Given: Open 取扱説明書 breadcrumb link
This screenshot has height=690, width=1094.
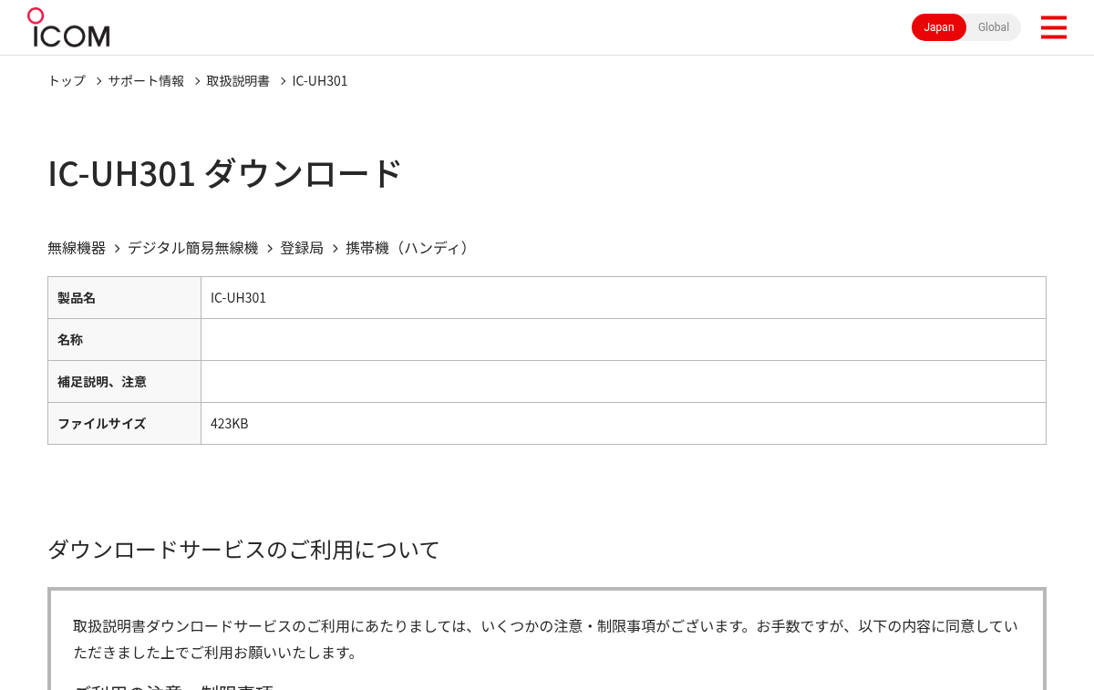Looking at the screenshot, I should pyautogui.click(x=238, y=81).
